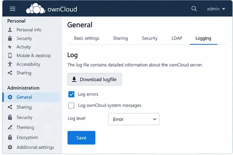Click the Theming brush icon
The image size is (233, 155).
pos(10,127)
